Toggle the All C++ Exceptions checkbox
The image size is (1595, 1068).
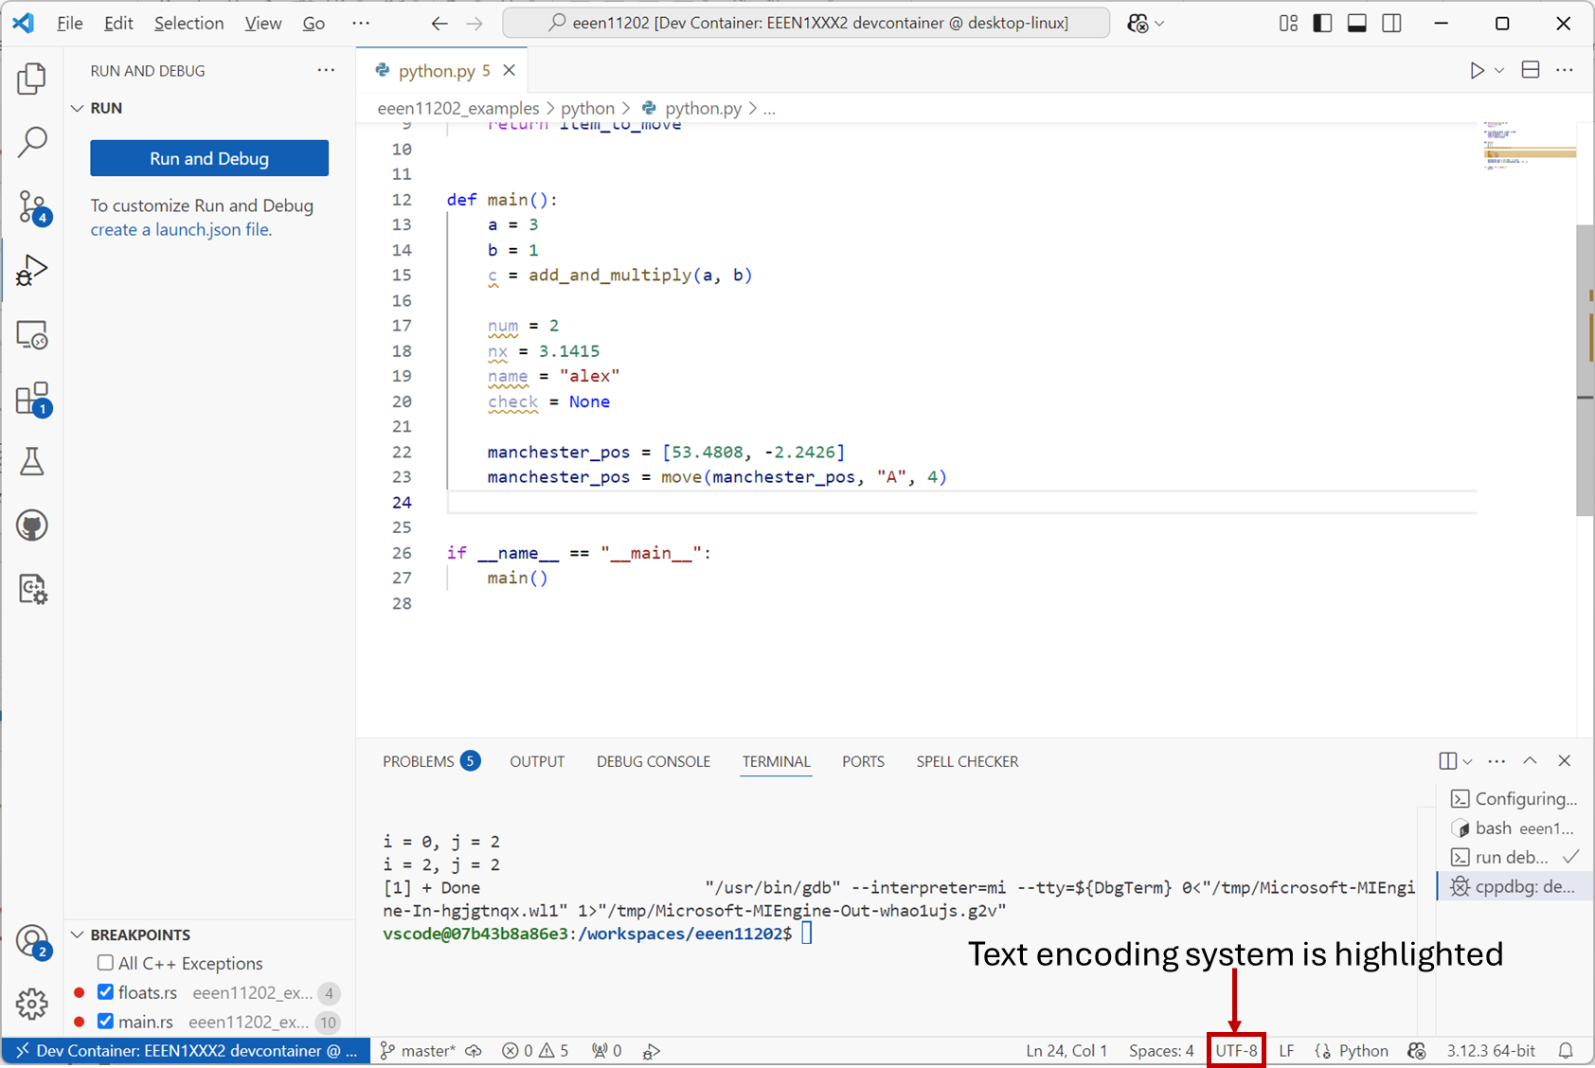click(105, 963)
